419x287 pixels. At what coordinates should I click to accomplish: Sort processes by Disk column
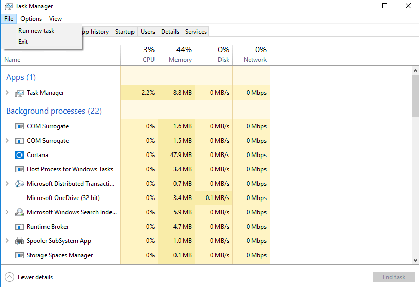click(214, 55)
